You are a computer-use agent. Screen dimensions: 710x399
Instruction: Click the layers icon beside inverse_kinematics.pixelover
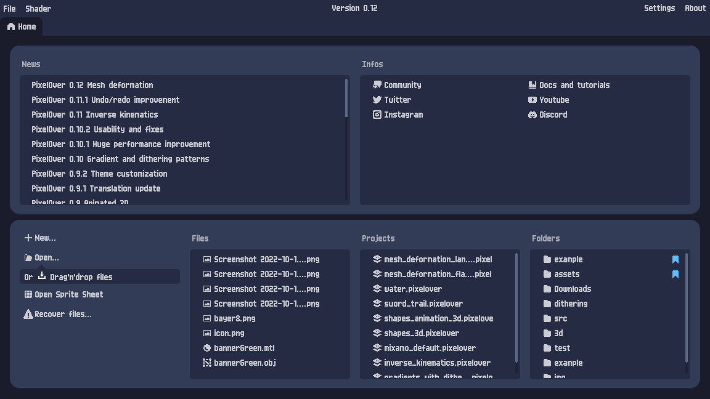click(x=377, y=363)
